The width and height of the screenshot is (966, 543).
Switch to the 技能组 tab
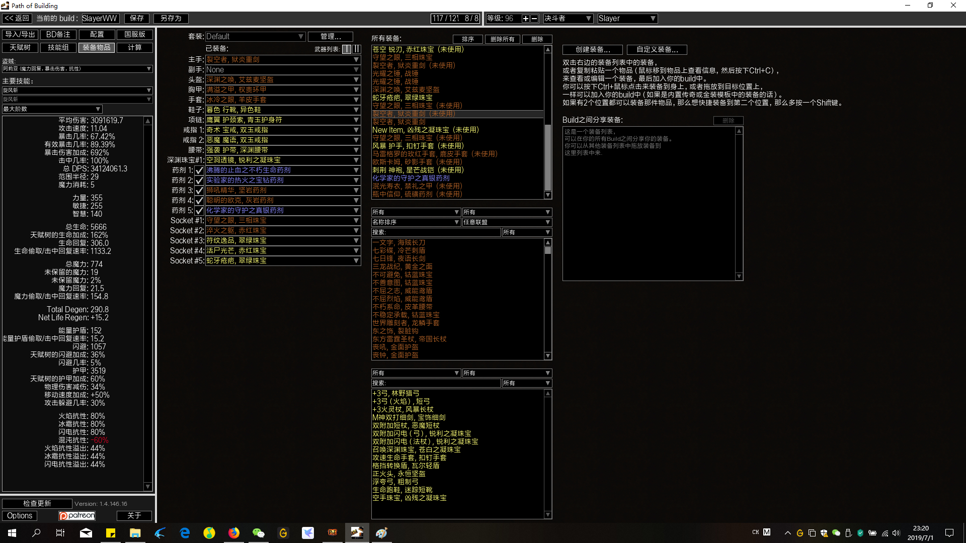coord(58,47)
